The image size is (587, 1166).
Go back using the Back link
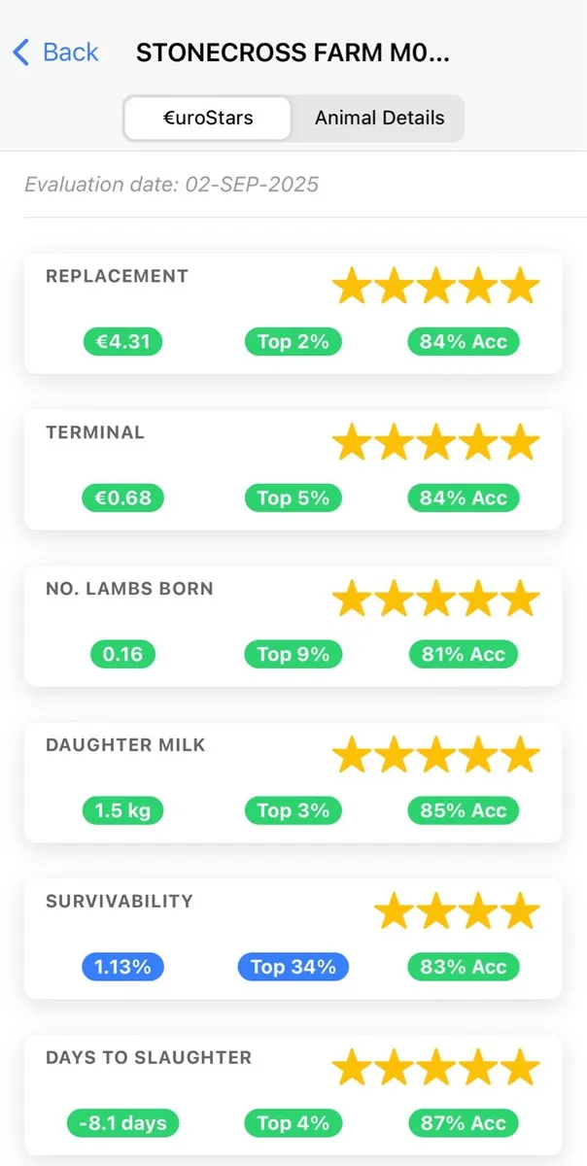tap(56, 51)
